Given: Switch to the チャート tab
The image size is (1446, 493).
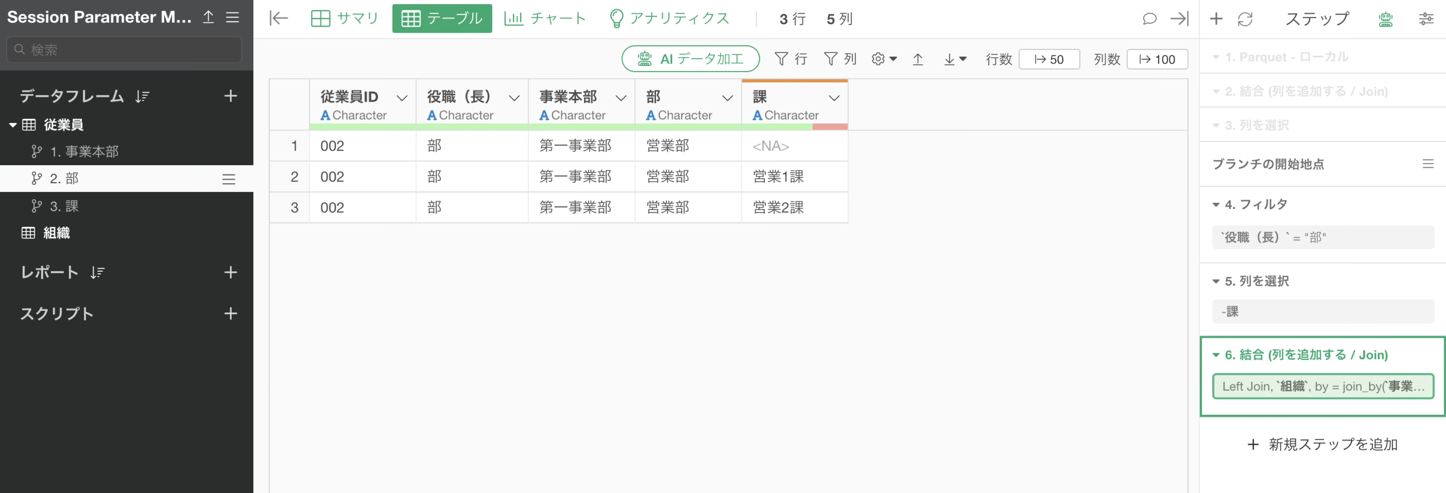Looking at the screenshot, I should pos(545,18).
